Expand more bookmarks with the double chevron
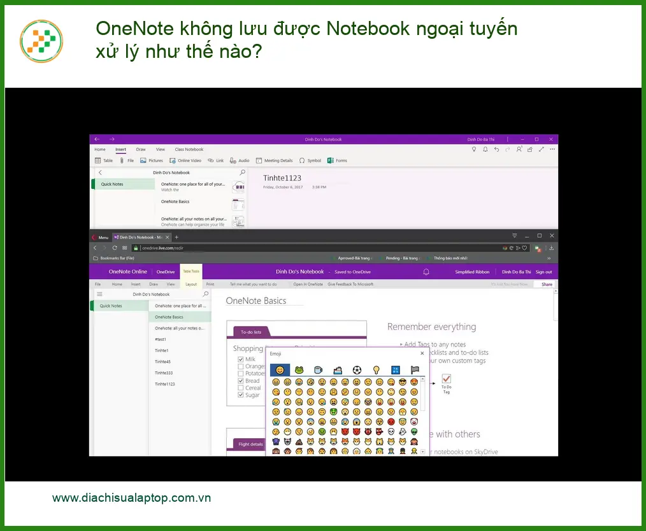 click(x=549, y=258)
